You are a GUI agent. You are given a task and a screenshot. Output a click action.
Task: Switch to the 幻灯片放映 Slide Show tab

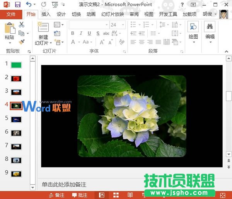tap(113, 14)
